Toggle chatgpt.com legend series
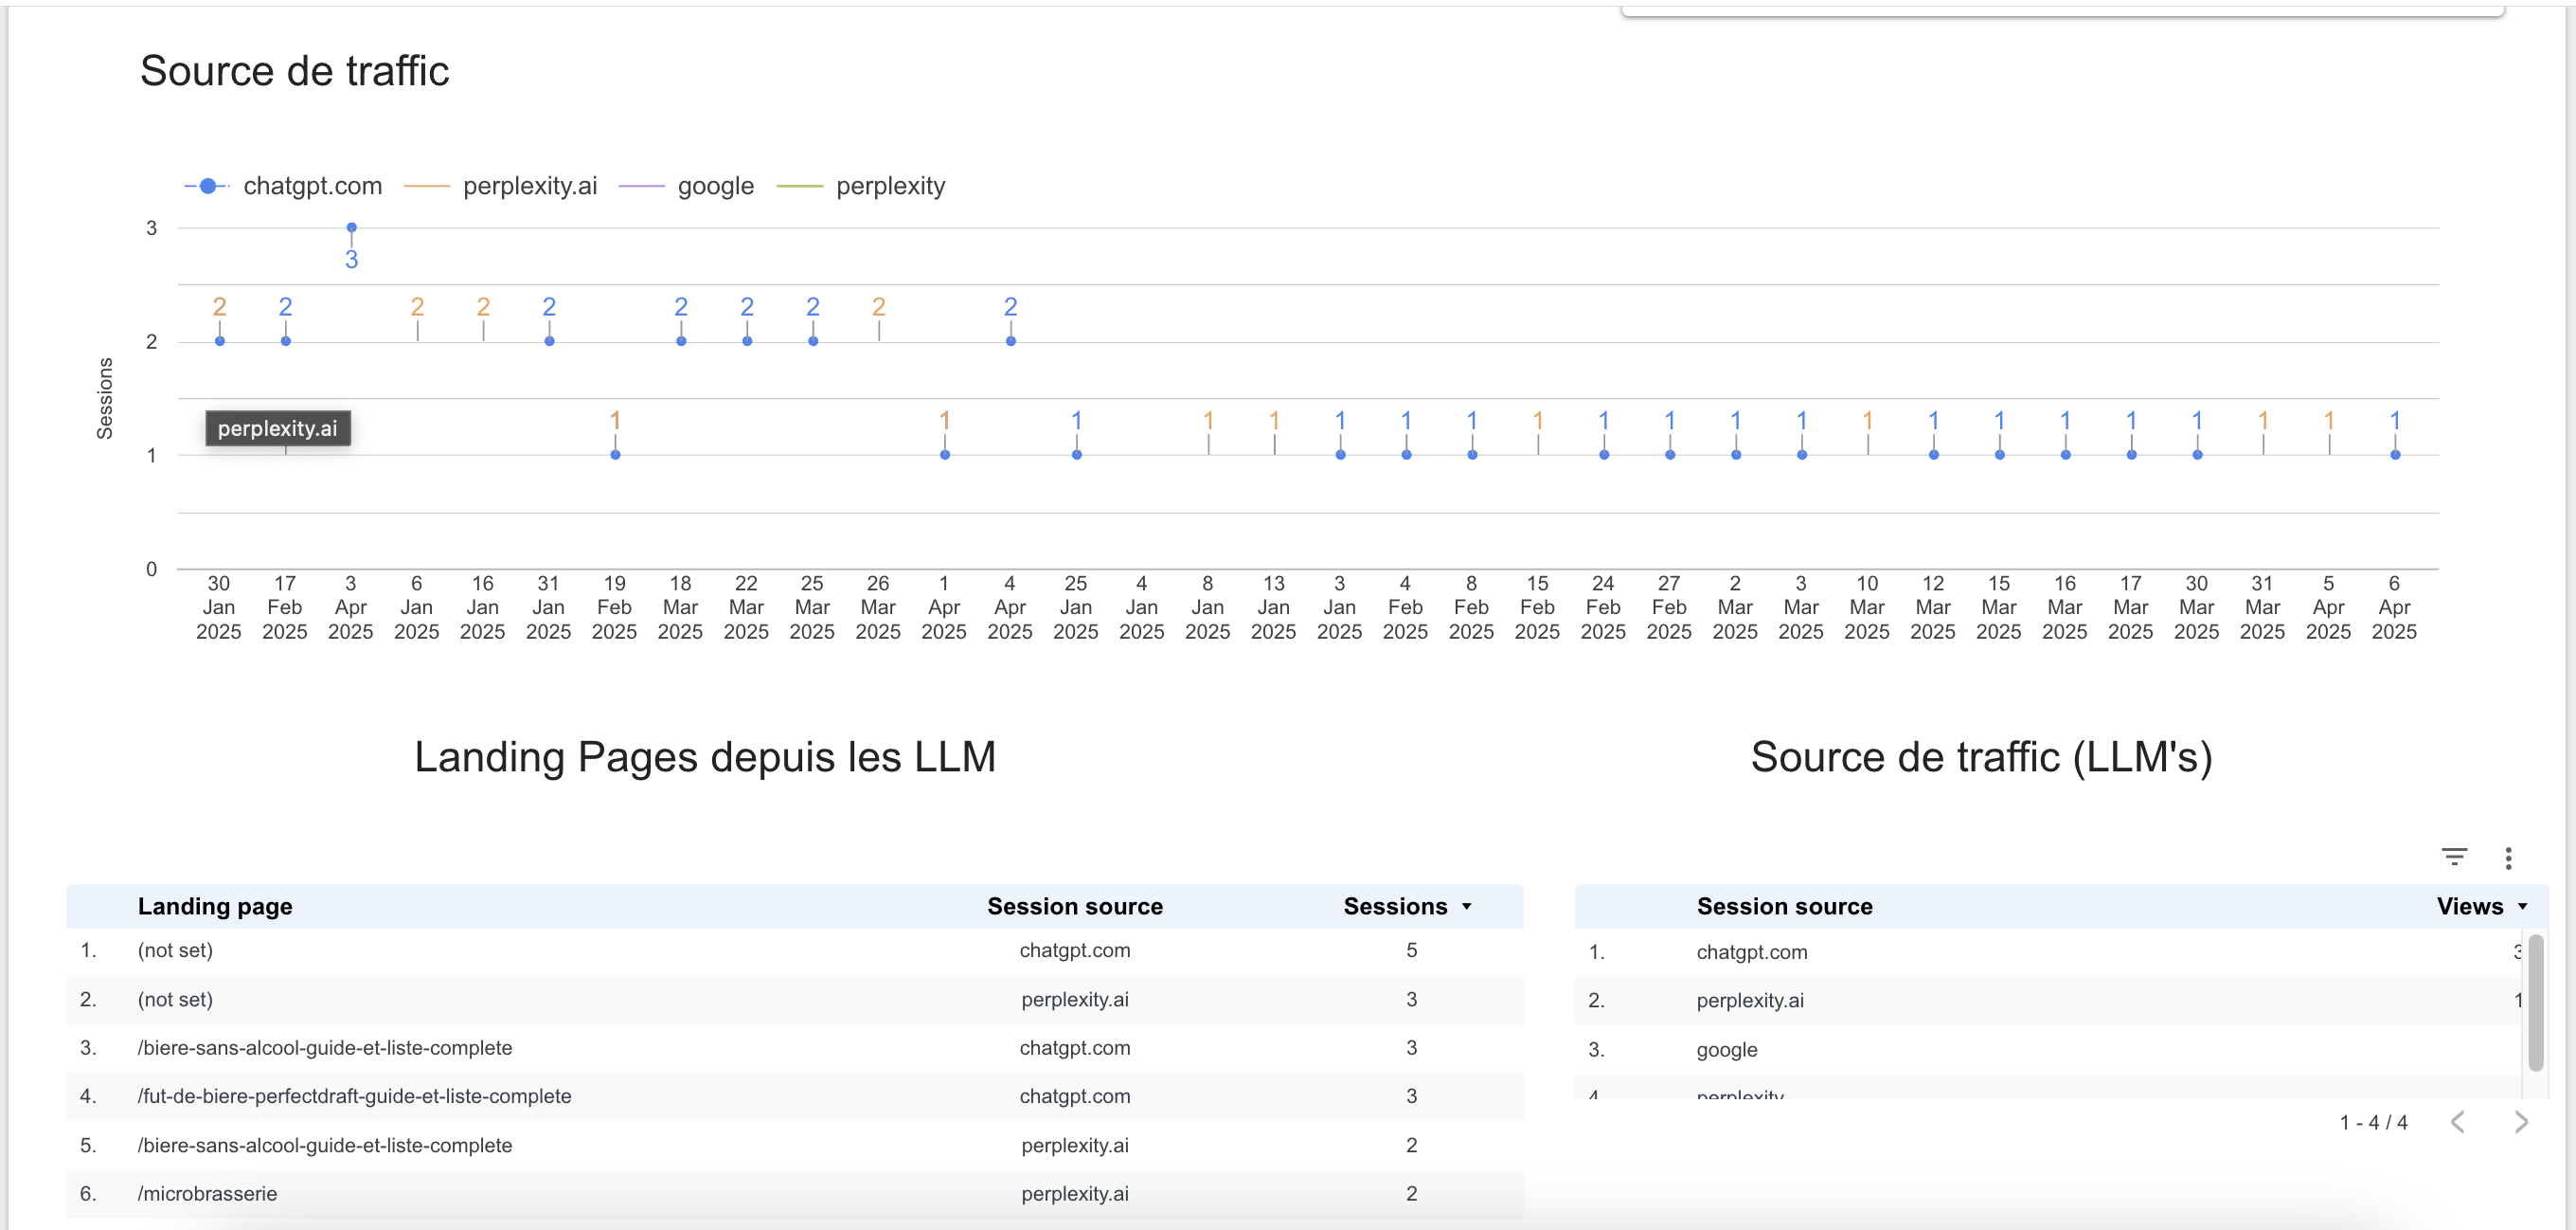 (284, 186)
